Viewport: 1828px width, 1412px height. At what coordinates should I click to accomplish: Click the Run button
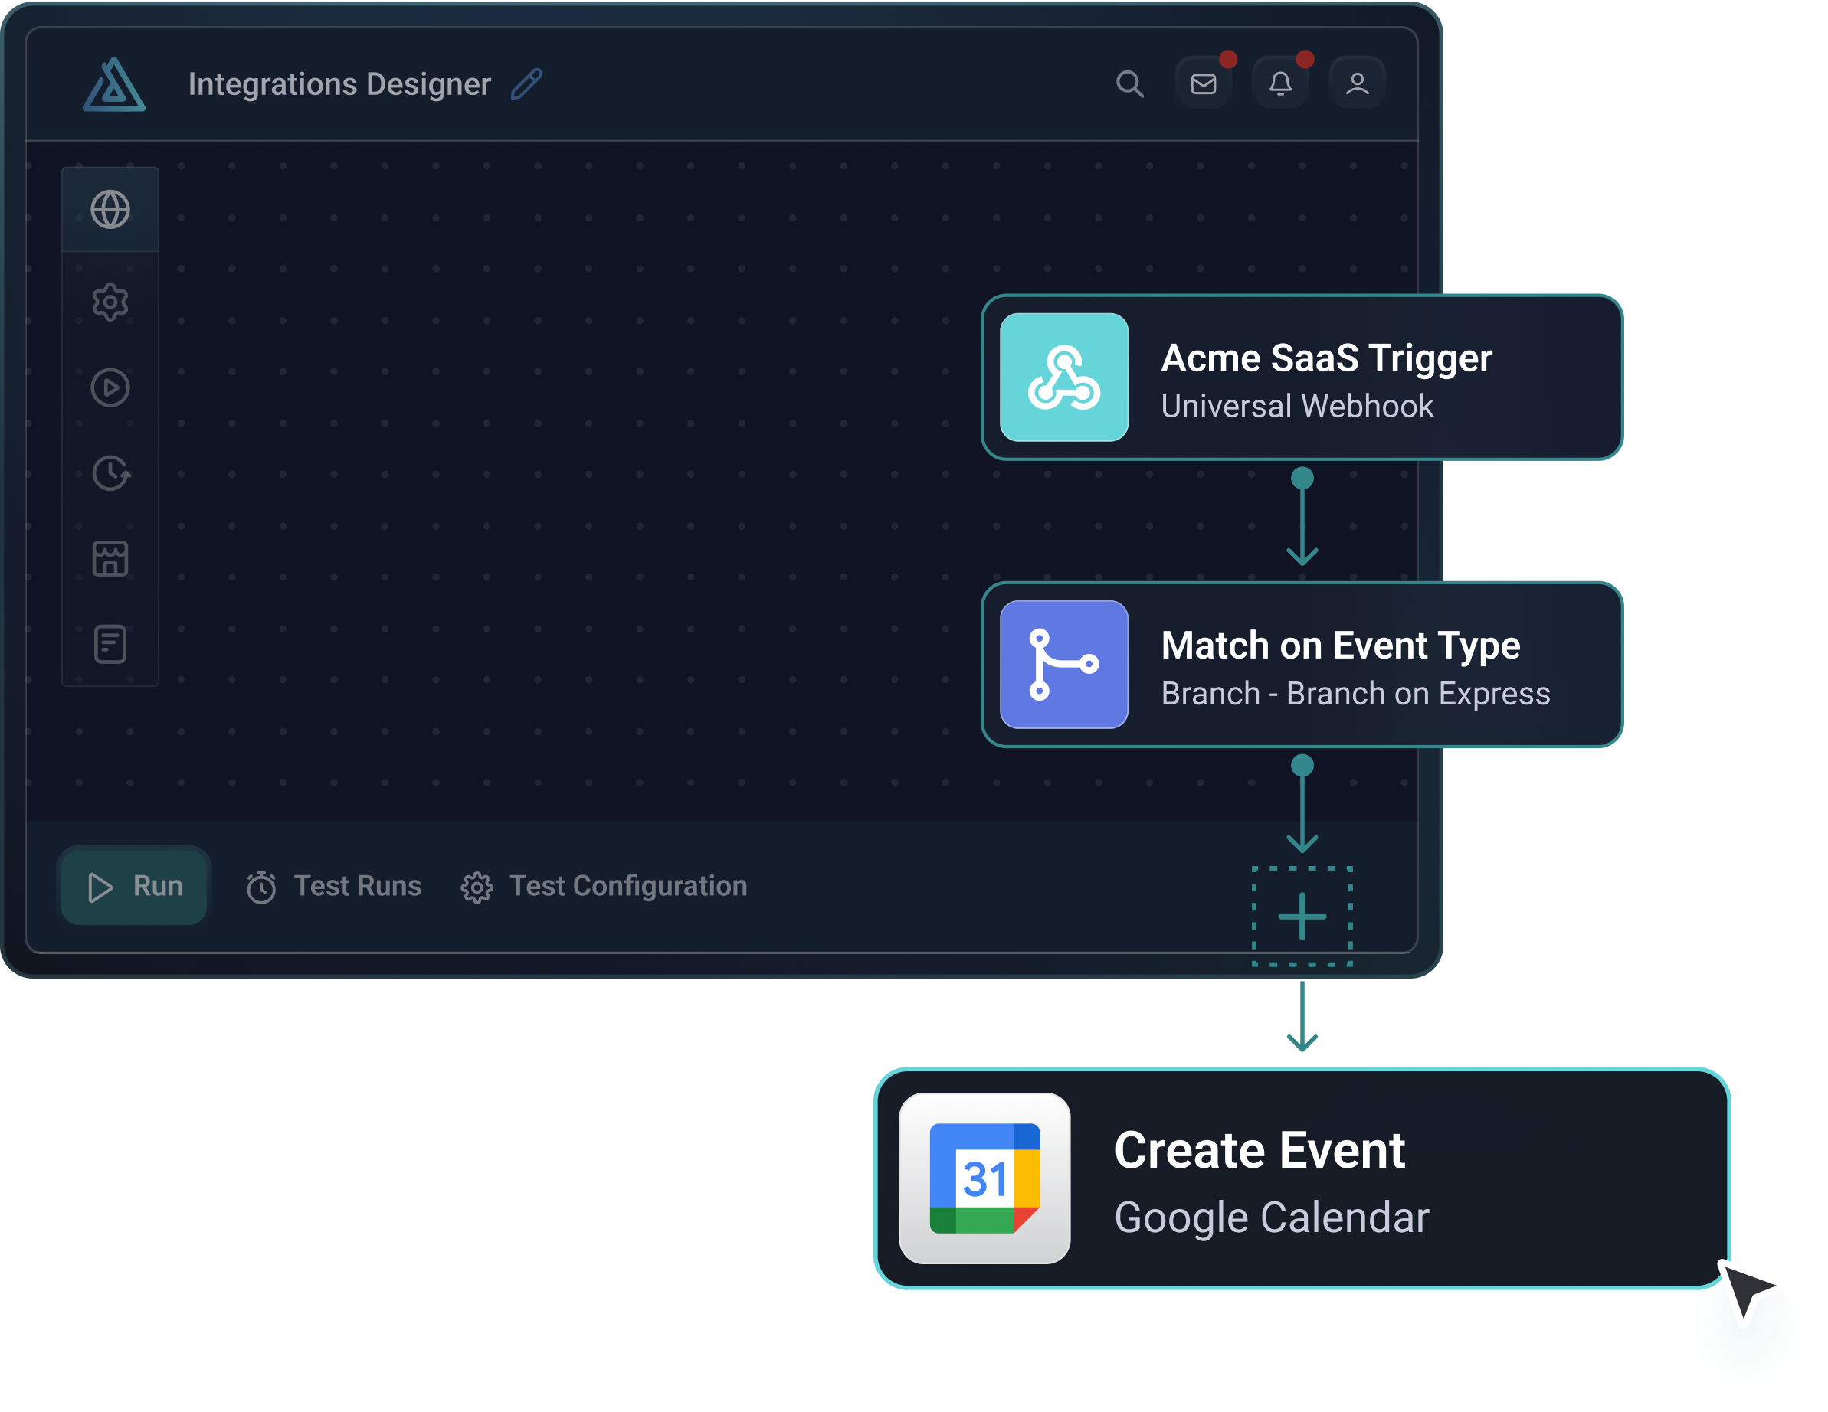[x=134, y=886]
